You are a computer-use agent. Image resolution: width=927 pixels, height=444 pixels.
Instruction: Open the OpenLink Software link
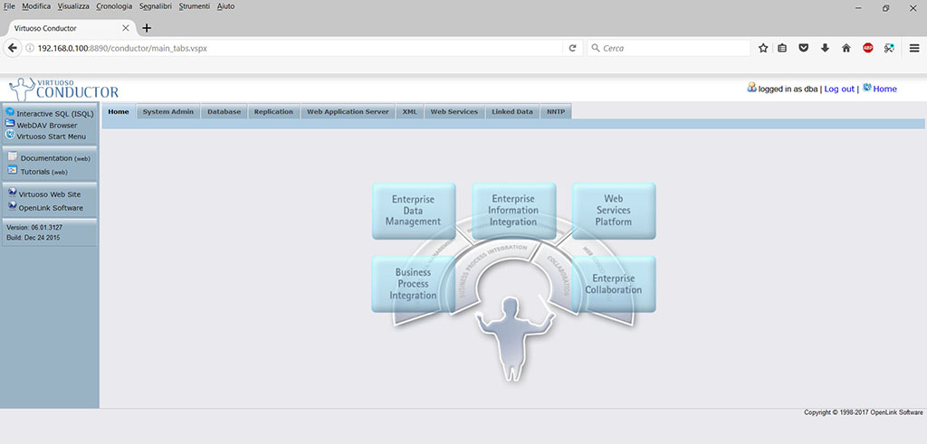pyautogui.click(x=51, y=208)
